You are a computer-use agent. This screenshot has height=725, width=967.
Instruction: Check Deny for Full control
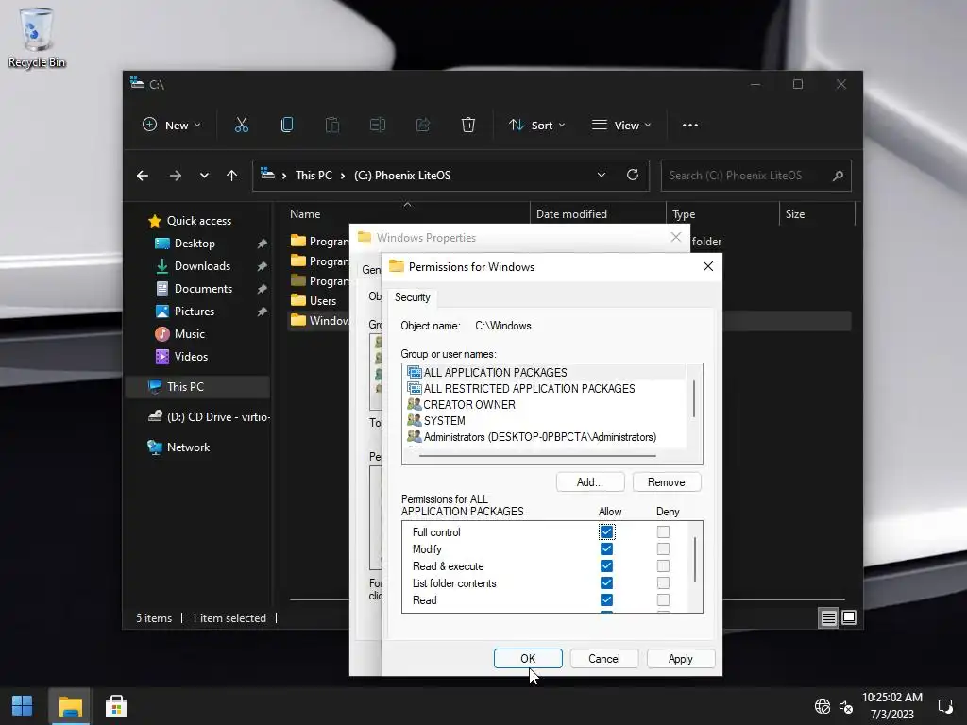[663, 532]
